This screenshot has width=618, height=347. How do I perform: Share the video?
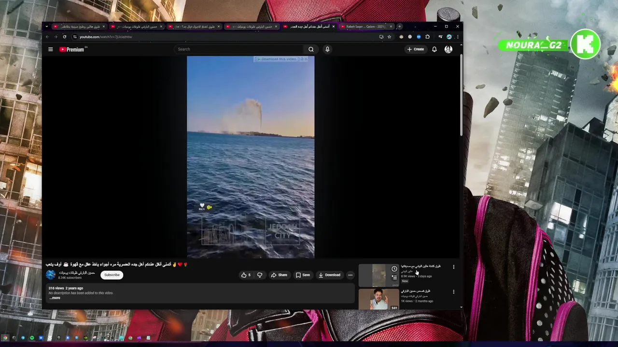coord(279,275)
